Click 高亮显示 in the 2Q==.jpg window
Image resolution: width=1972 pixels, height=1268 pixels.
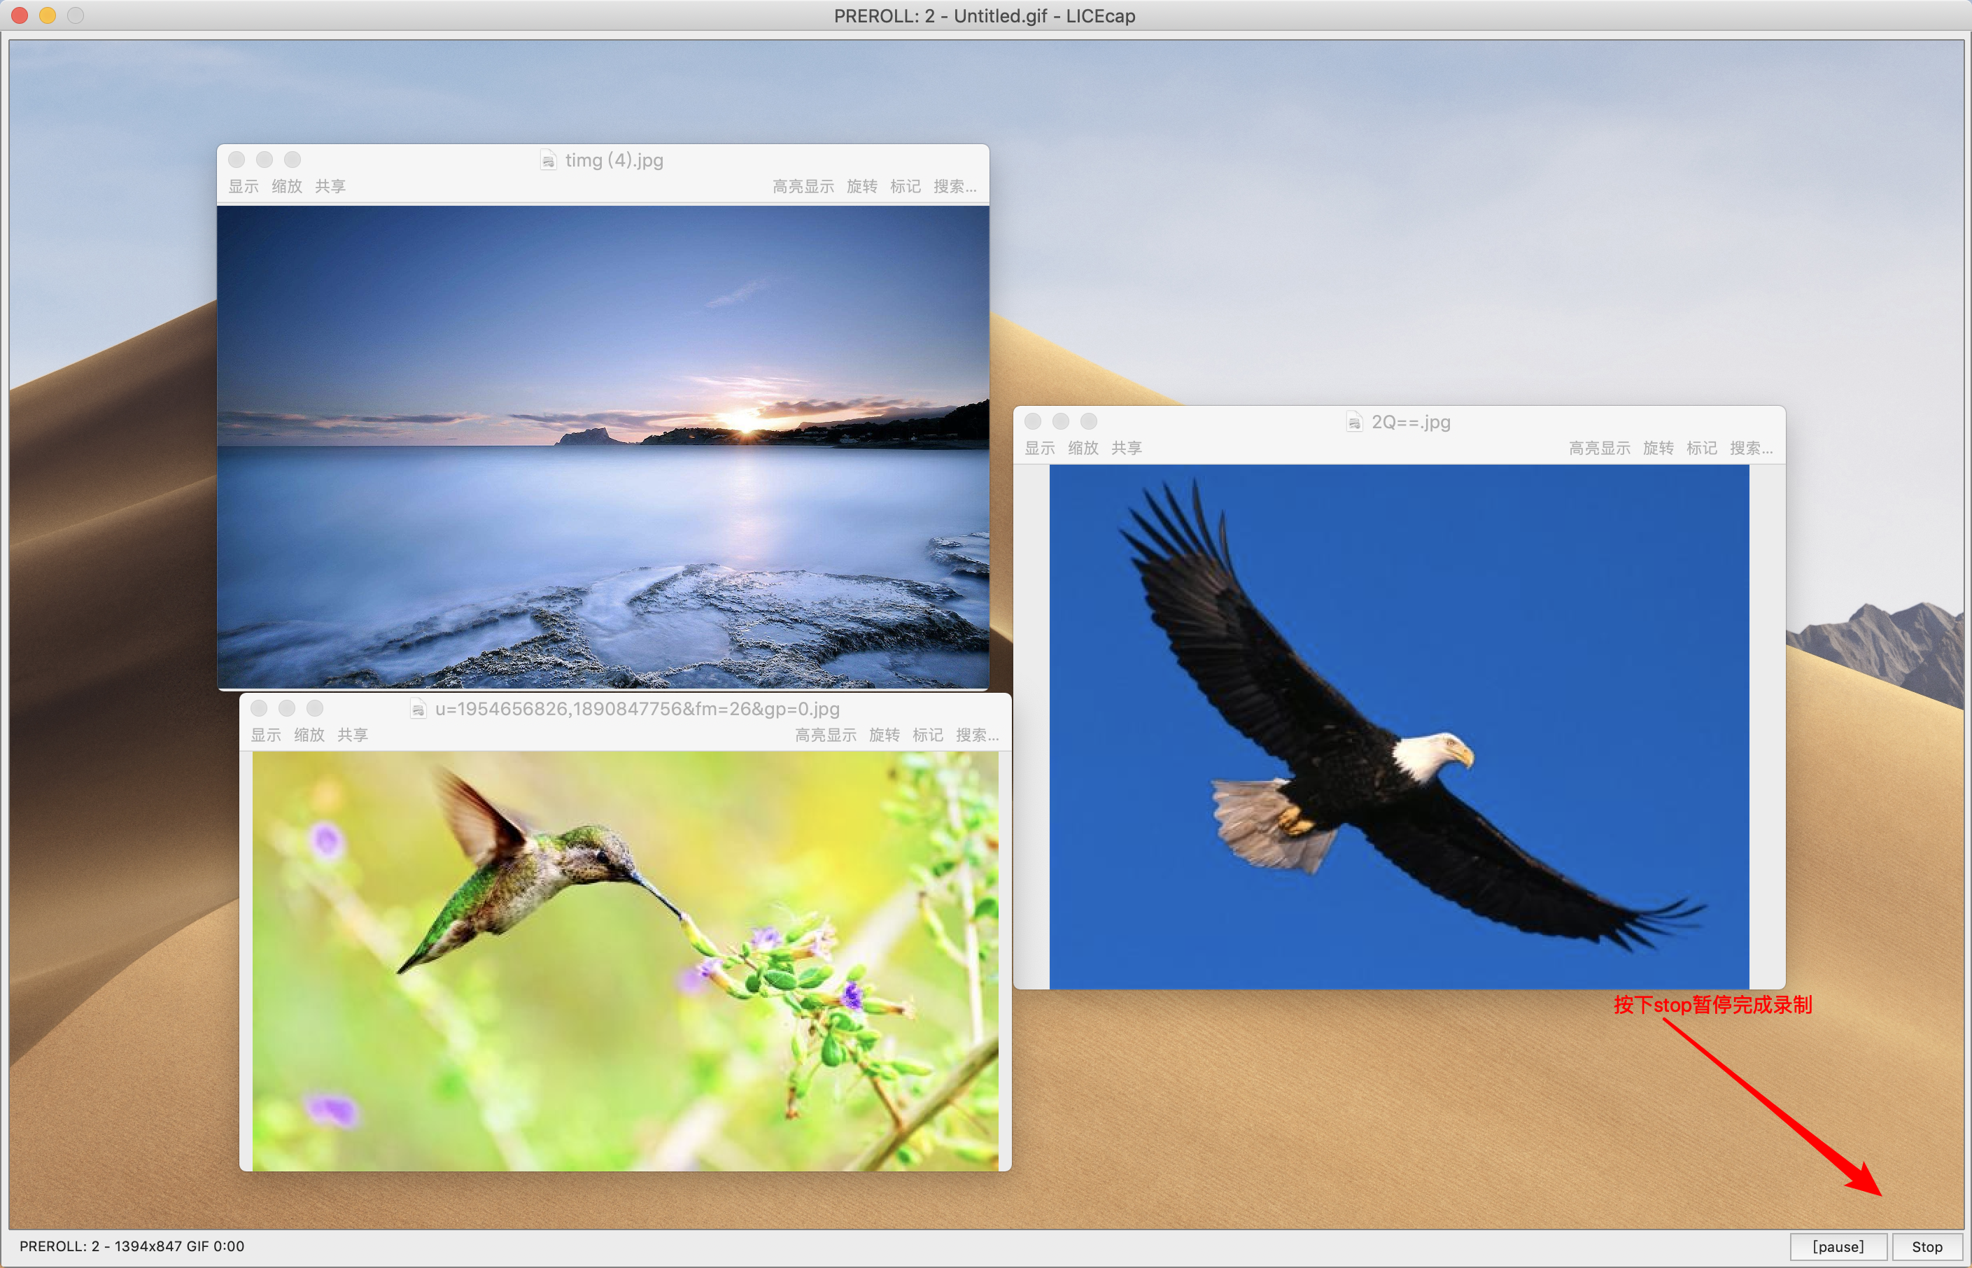point(1599,448)
